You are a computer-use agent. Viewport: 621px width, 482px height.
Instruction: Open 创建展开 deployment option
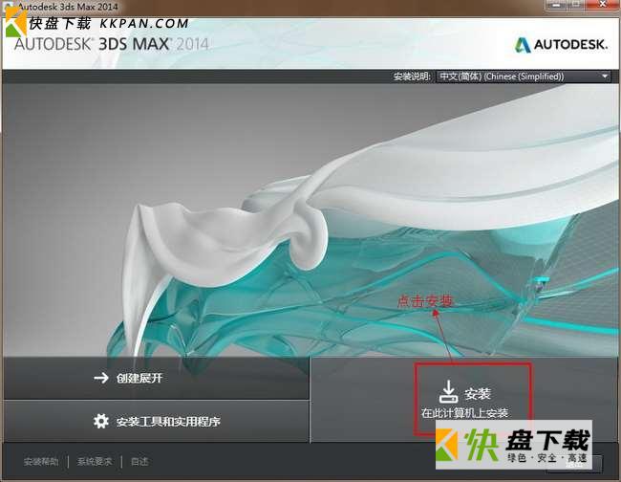click(156, 378)
